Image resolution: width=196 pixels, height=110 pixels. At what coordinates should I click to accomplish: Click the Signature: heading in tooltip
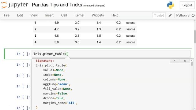pyautogui.click(x=45, y=61)
